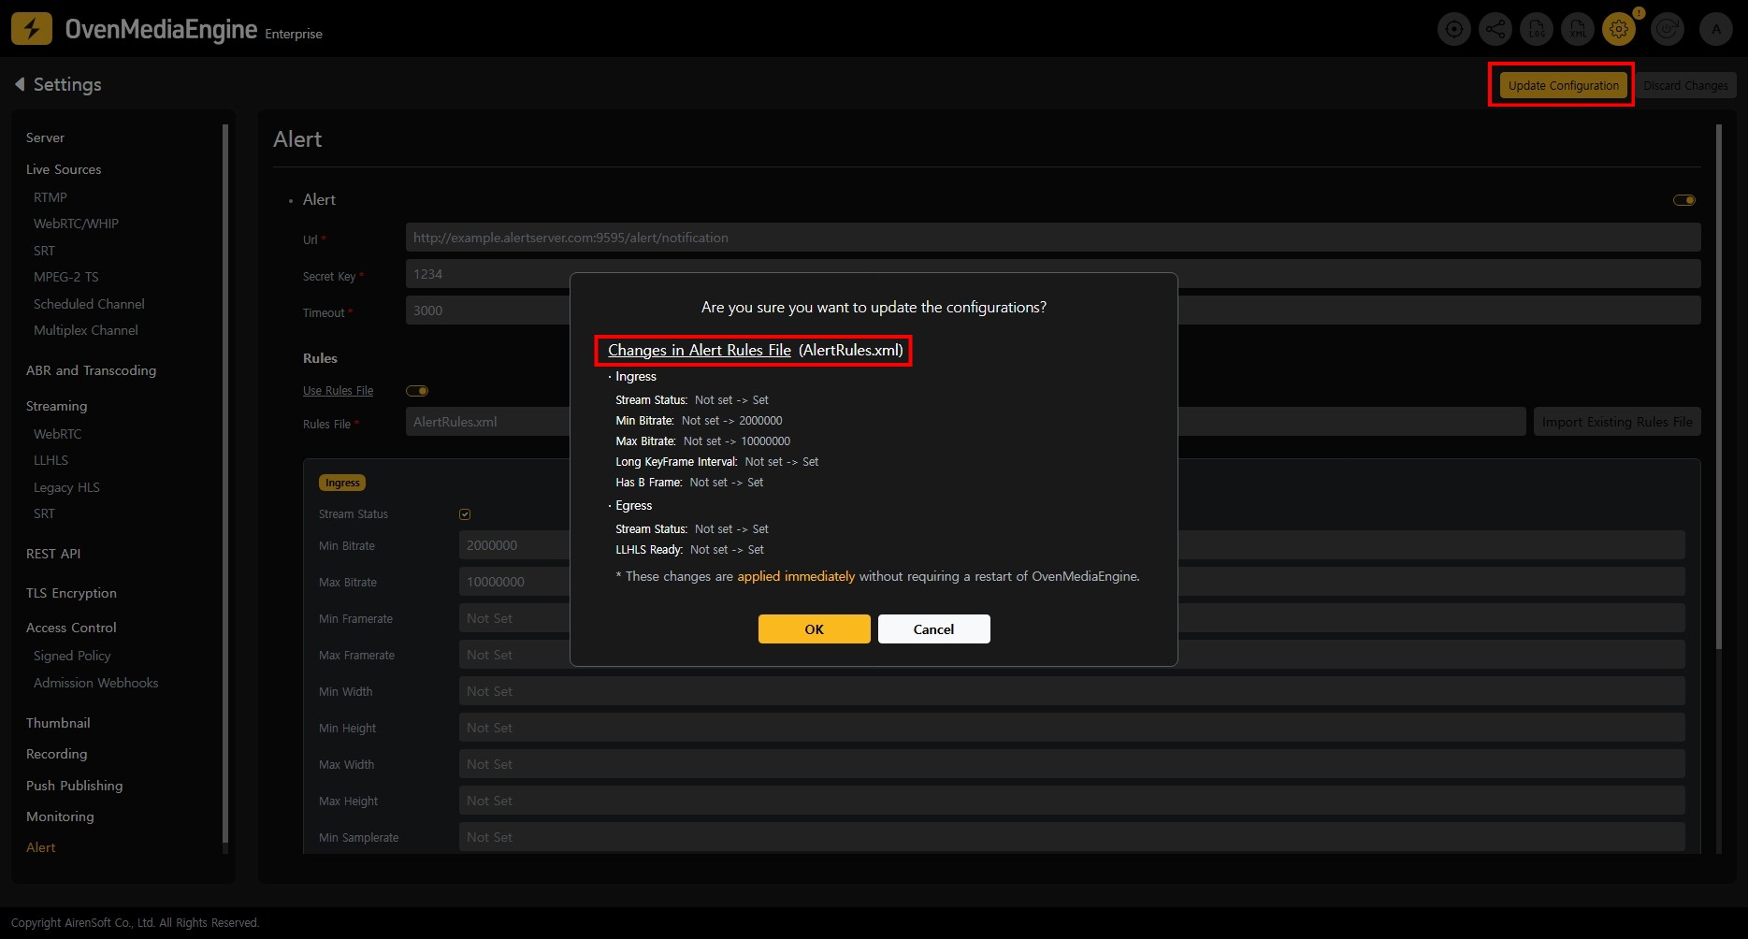Uncheck the Ingress Stream Status checkbox
The image size is (1748, 939).
click(465, 514)
